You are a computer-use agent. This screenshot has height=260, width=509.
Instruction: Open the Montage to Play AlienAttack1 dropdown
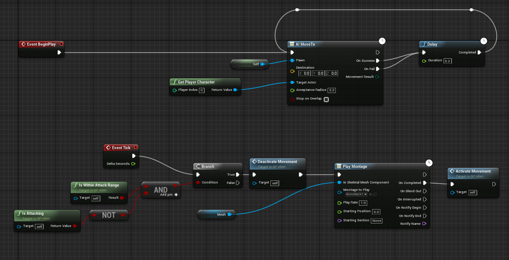point(356,194)
